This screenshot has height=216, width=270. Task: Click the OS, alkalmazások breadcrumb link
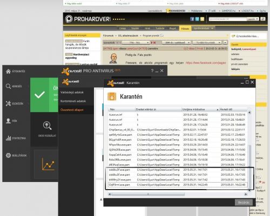click(128, 36)
